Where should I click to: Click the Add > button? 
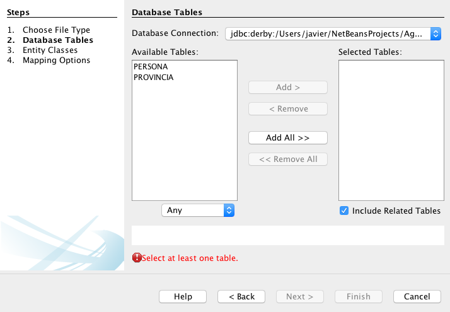pyautogui.click(x=288, y=88)
